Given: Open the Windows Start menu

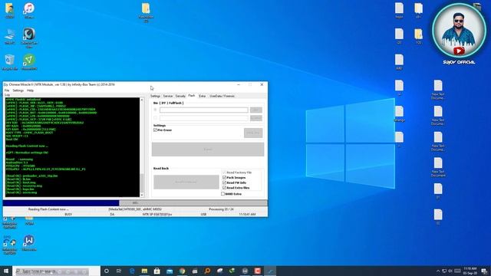Looking at the screenshot, I should 6,271.
